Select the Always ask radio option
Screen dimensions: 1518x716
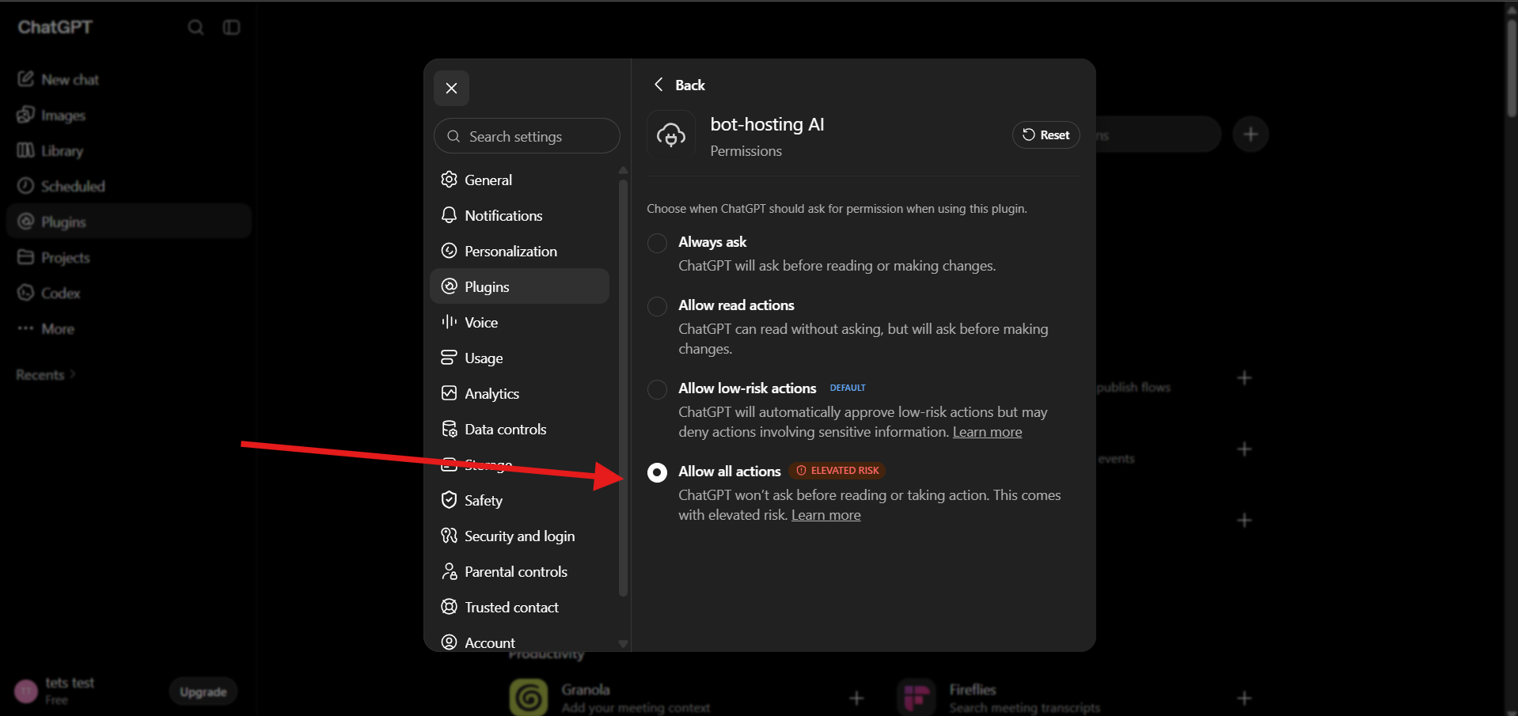point(657,243)
